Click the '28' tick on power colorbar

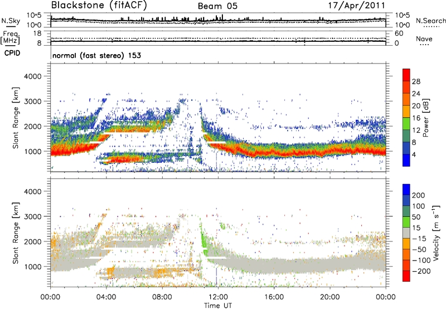(416, 81)
